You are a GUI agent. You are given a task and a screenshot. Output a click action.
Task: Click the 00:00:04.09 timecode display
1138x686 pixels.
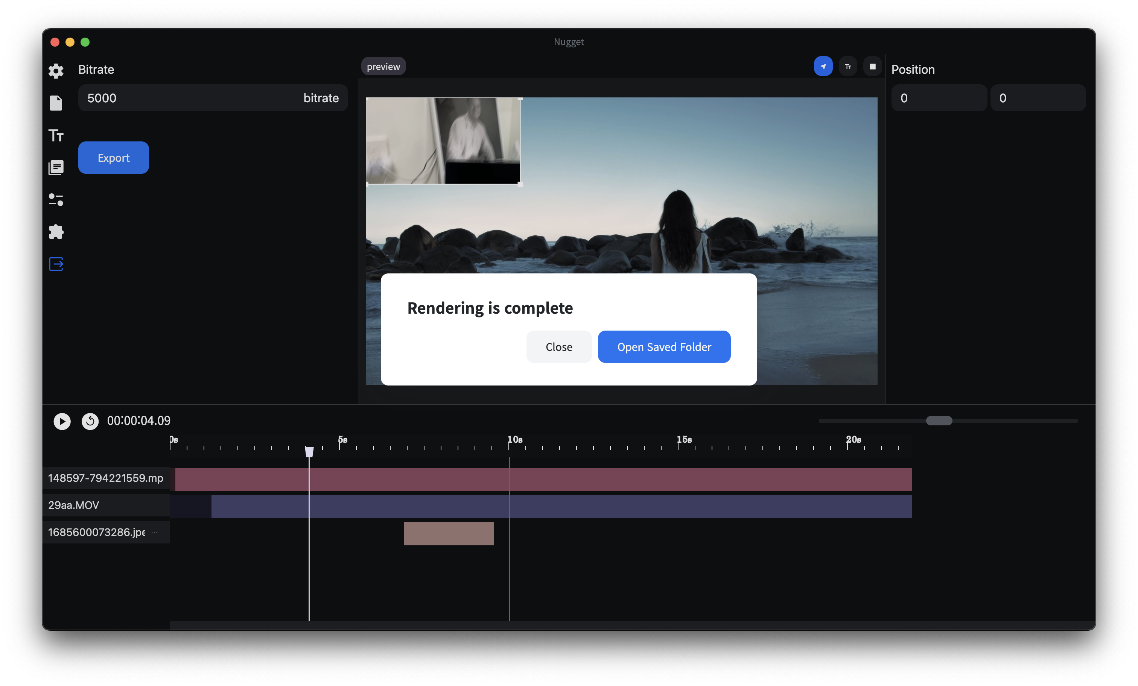(x=138, y=420)
